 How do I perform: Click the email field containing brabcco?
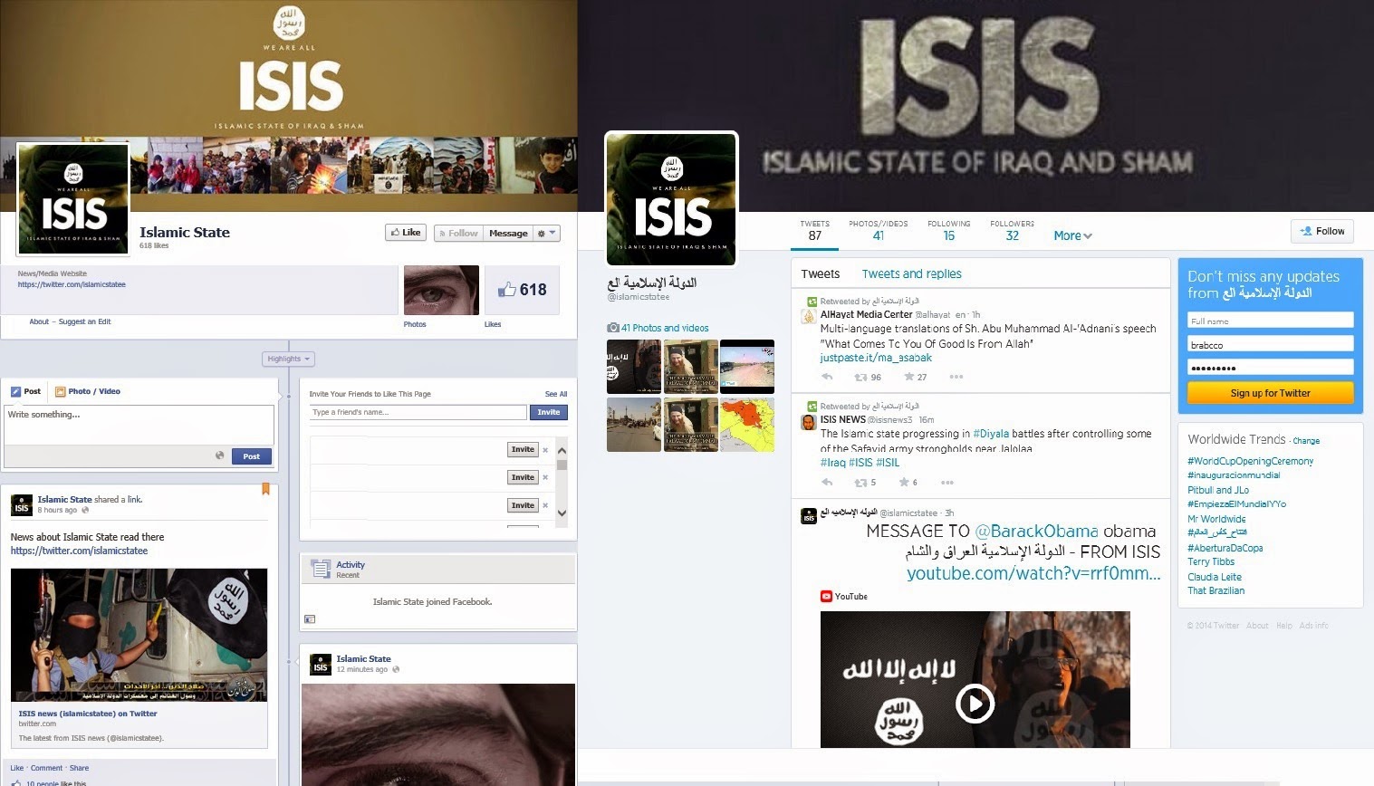[1271, 344]
